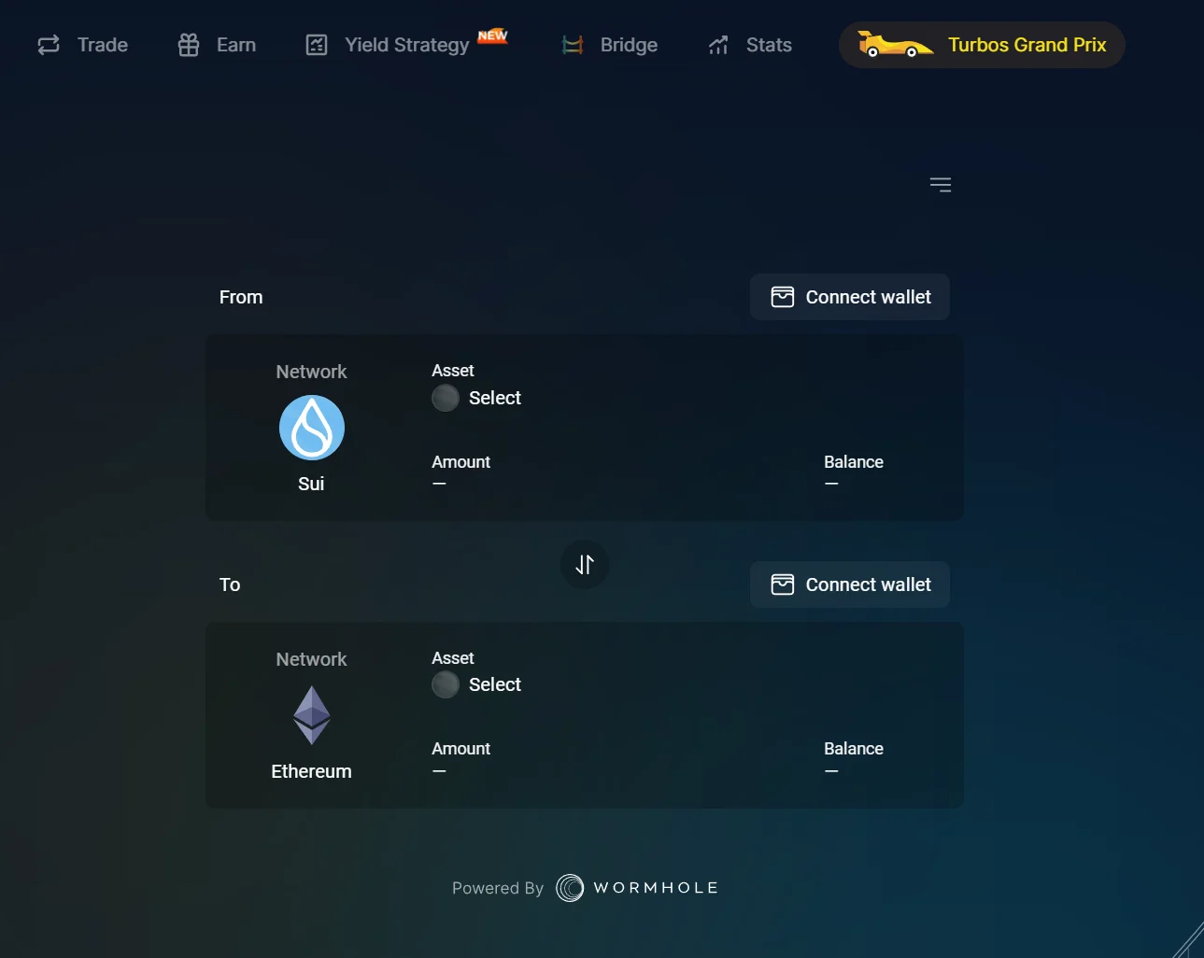The image size is (1204, 958).
Task: Choose the Sui network logo
Action: (x=312, y=428)
